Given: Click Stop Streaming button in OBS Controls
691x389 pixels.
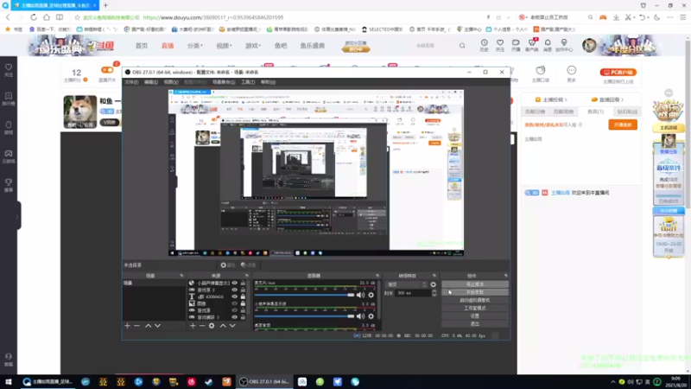Looking at the screenshot, I should pyautogui.click(x=474, y=284).
